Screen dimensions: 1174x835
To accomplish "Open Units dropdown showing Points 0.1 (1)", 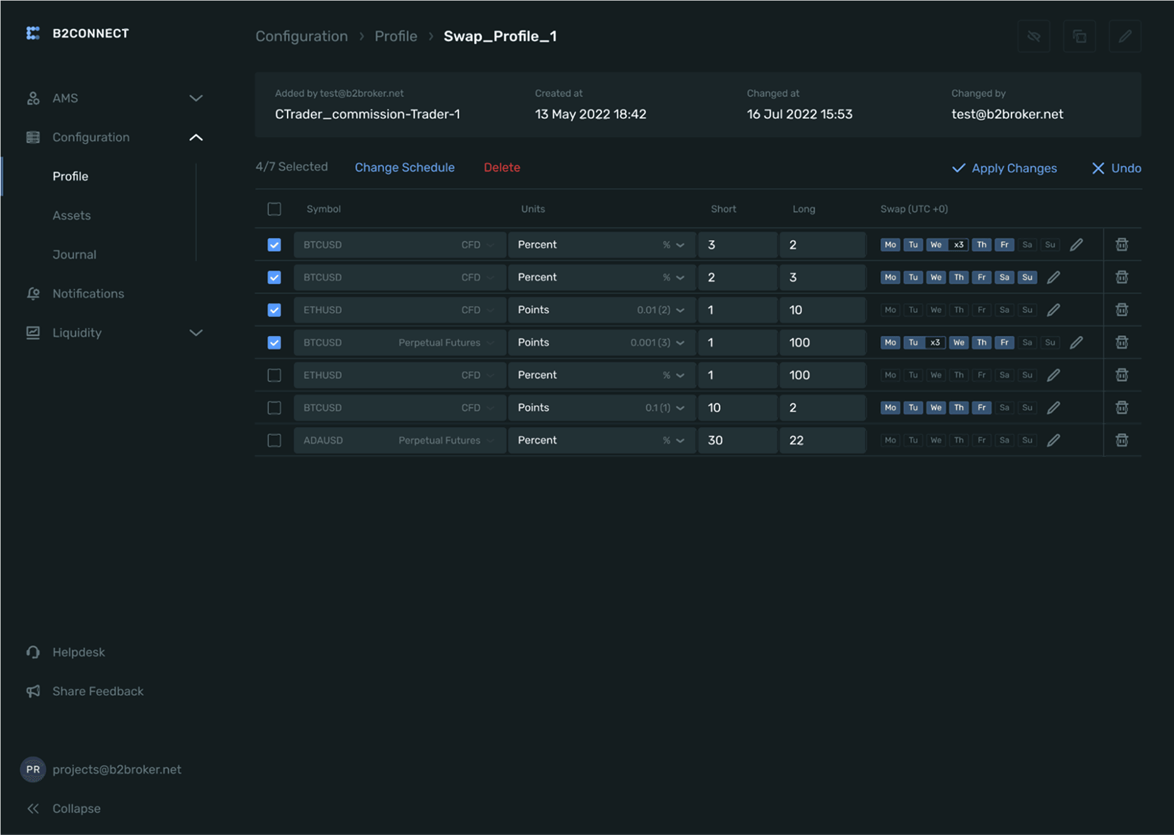I will pyautogui.click(x=601, y=408).
